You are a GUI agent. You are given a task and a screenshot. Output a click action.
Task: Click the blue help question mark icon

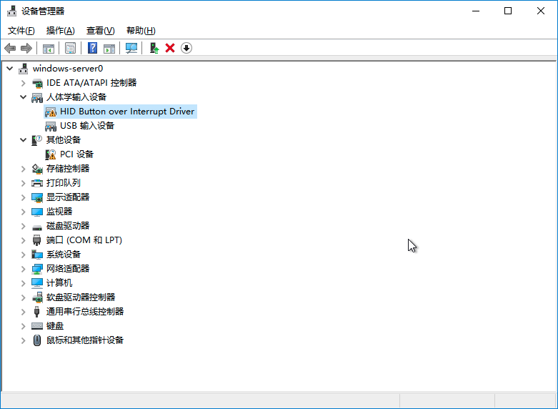click(92, 48)
